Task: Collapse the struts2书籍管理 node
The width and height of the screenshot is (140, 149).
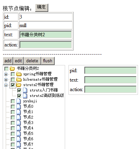Action: pyautogui.click(x=6, y=85)
